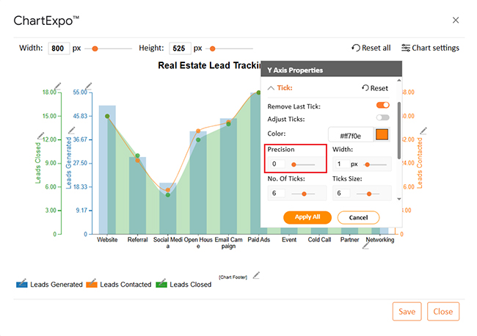
Task: Click Reset in the Tick section
Action: tap(374, 88)
